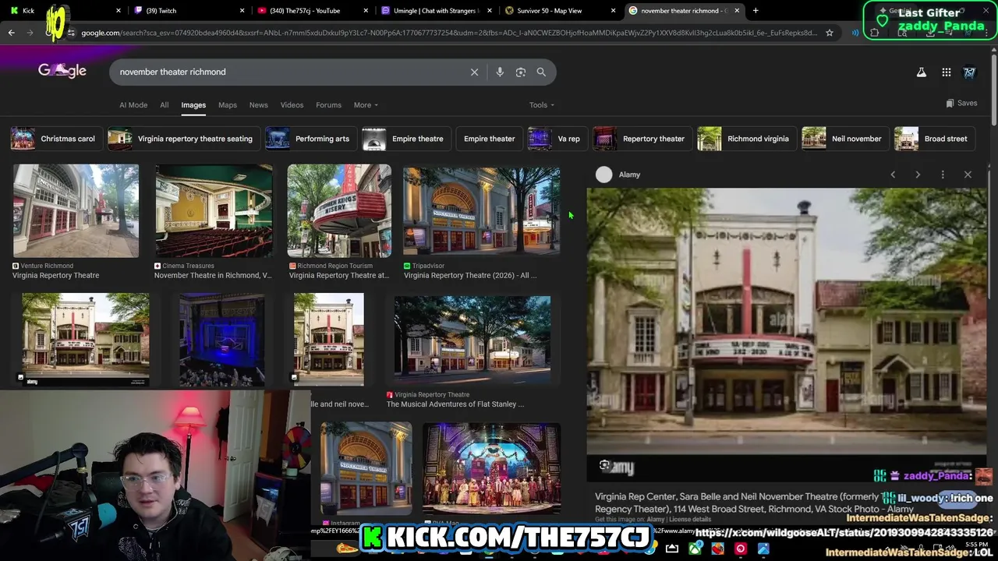
Task: Open the Tools dropdown
Action: [542, 105]
